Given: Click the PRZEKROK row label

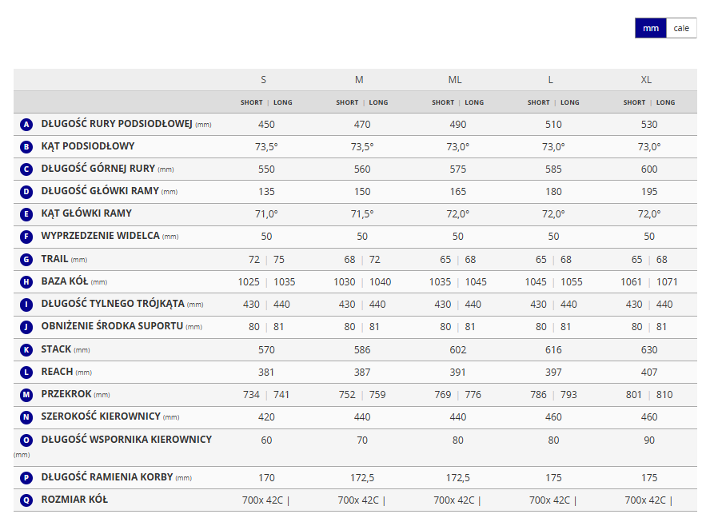Looking at the screenshot, I should 66,394.
